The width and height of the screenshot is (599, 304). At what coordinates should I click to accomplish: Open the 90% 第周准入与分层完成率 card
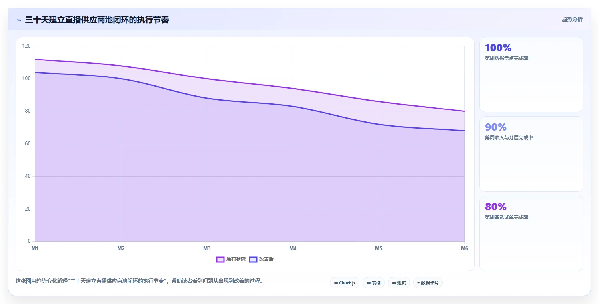pos(531,154)
